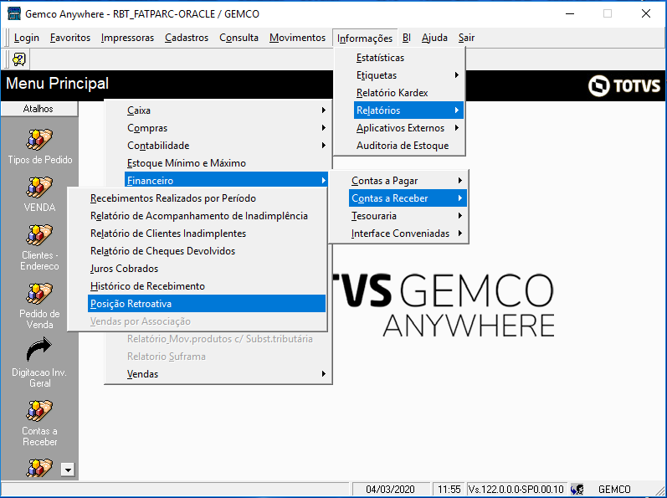667x498 pixels.
Task: Open the Cadastros menu
Action: (187, 38)
